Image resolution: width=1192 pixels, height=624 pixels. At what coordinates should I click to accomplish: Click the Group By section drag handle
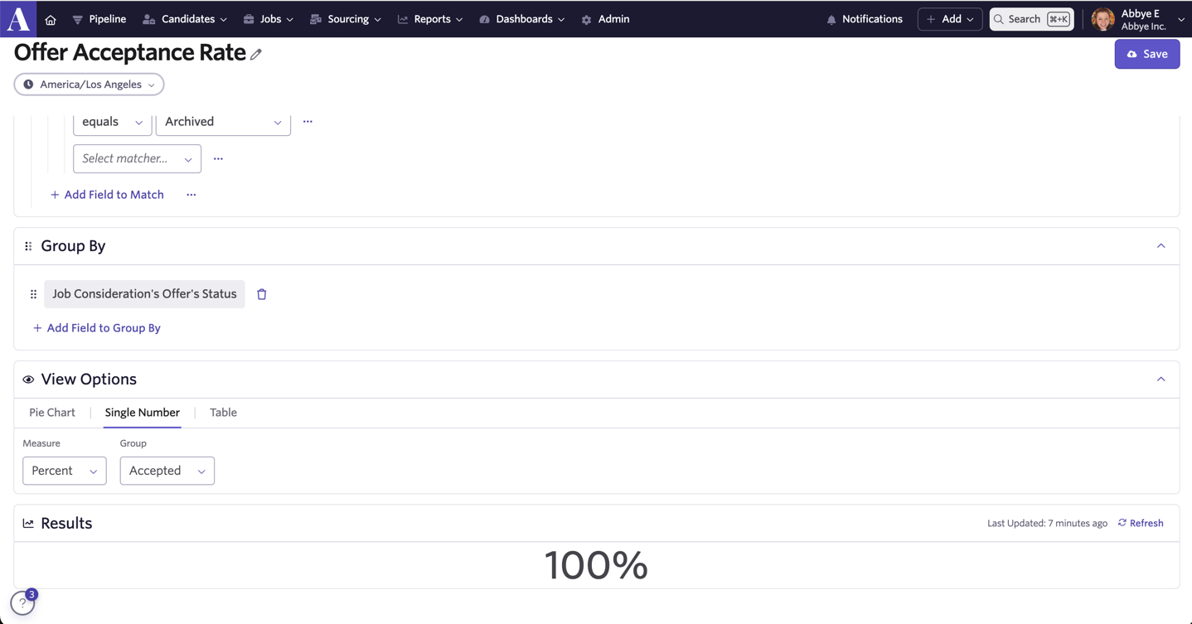[x=28, y=246]
